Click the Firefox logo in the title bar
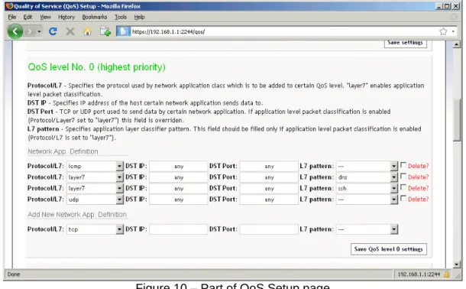 (x=9, y=6)
